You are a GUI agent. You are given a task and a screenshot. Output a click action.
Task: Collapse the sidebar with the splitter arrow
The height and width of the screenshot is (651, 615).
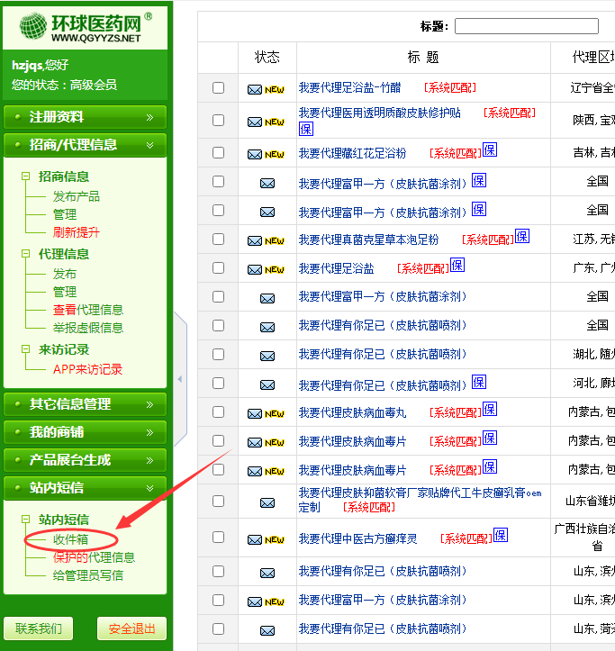(179, 379)
